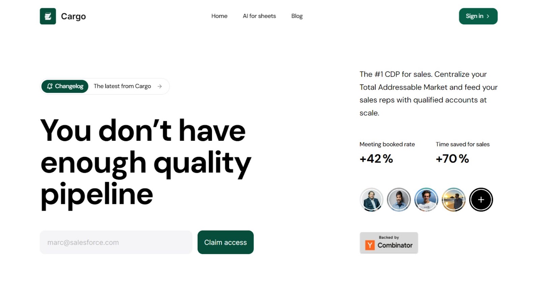
Task: Focus the marc@salesforce.com email field
Action: (x=116, y=242)
